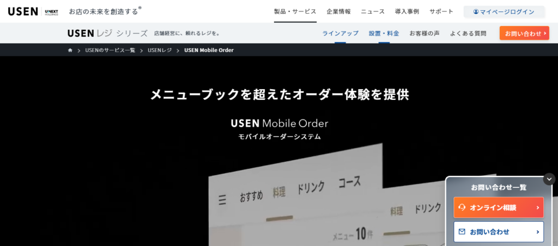Viewport: 558px width, 246px height.
Task: Open the 製品・サービス menu
Action: click(295, 11)
